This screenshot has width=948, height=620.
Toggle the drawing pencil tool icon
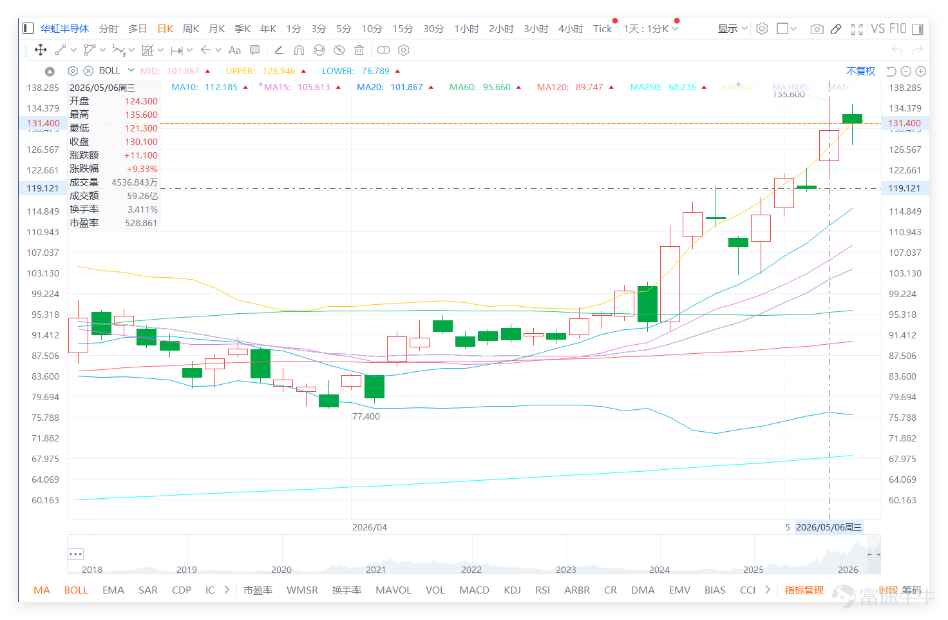point(836,28)
